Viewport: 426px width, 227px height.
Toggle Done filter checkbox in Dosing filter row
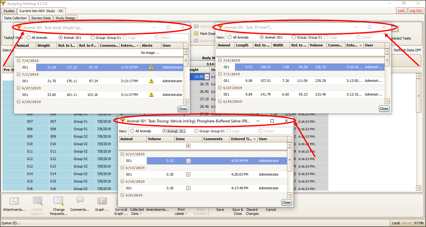[188, 146]
